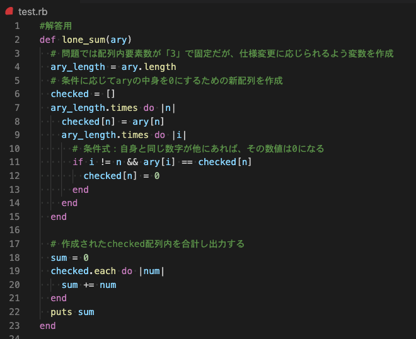Click the comment '# 作成されたchecked配列内'
Screen dimensions: 416x339
point(147,244)
